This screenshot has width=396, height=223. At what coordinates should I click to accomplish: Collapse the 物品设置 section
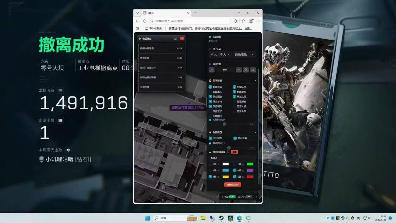(x=255, y=132)
